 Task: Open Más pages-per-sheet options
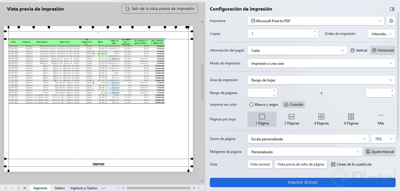tap(381, 119)
